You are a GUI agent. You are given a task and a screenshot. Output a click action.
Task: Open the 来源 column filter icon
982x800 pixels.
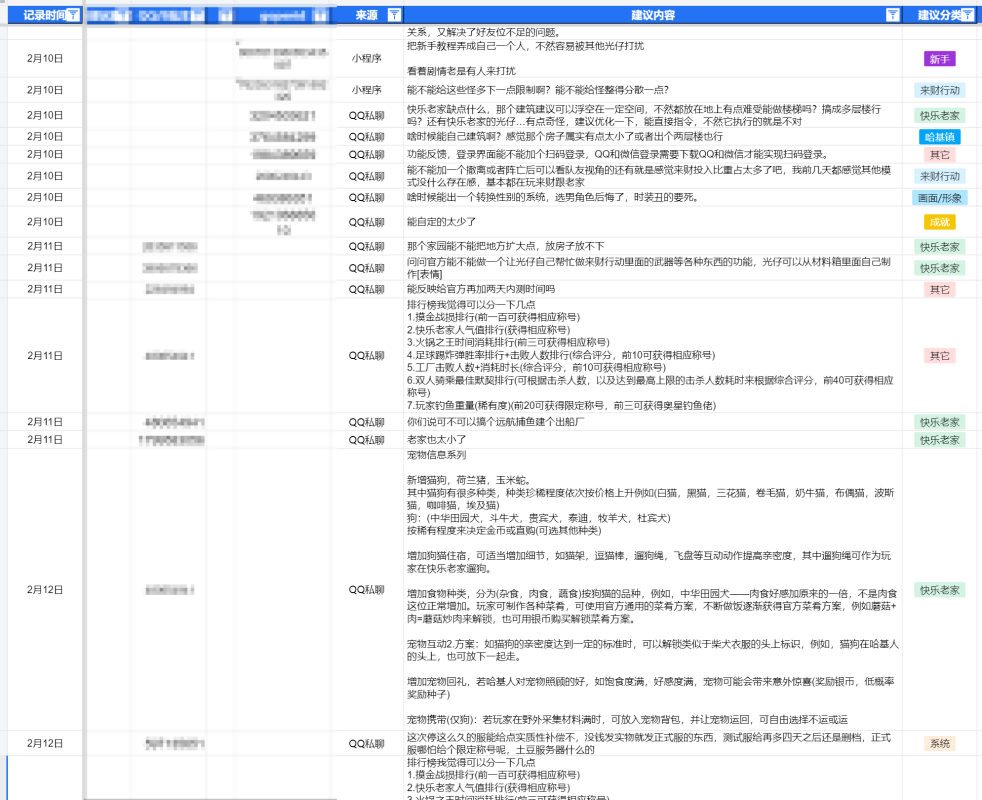394,15
